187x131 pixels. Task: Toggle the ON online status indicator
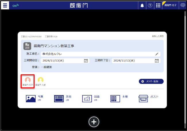[16, 5]
